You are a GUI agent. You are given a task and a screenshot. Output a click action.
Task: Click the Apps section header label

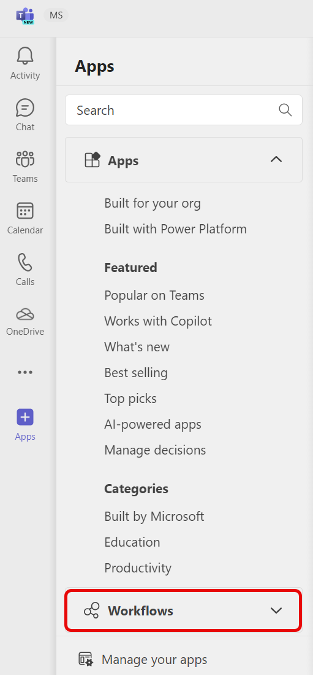[x=123, y=160]
